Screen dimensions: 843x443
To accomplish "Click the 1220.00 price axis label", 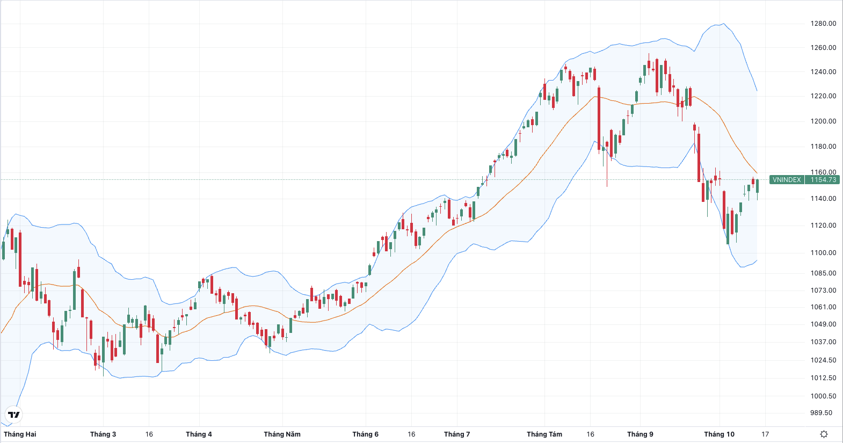I will click(823, 96).
